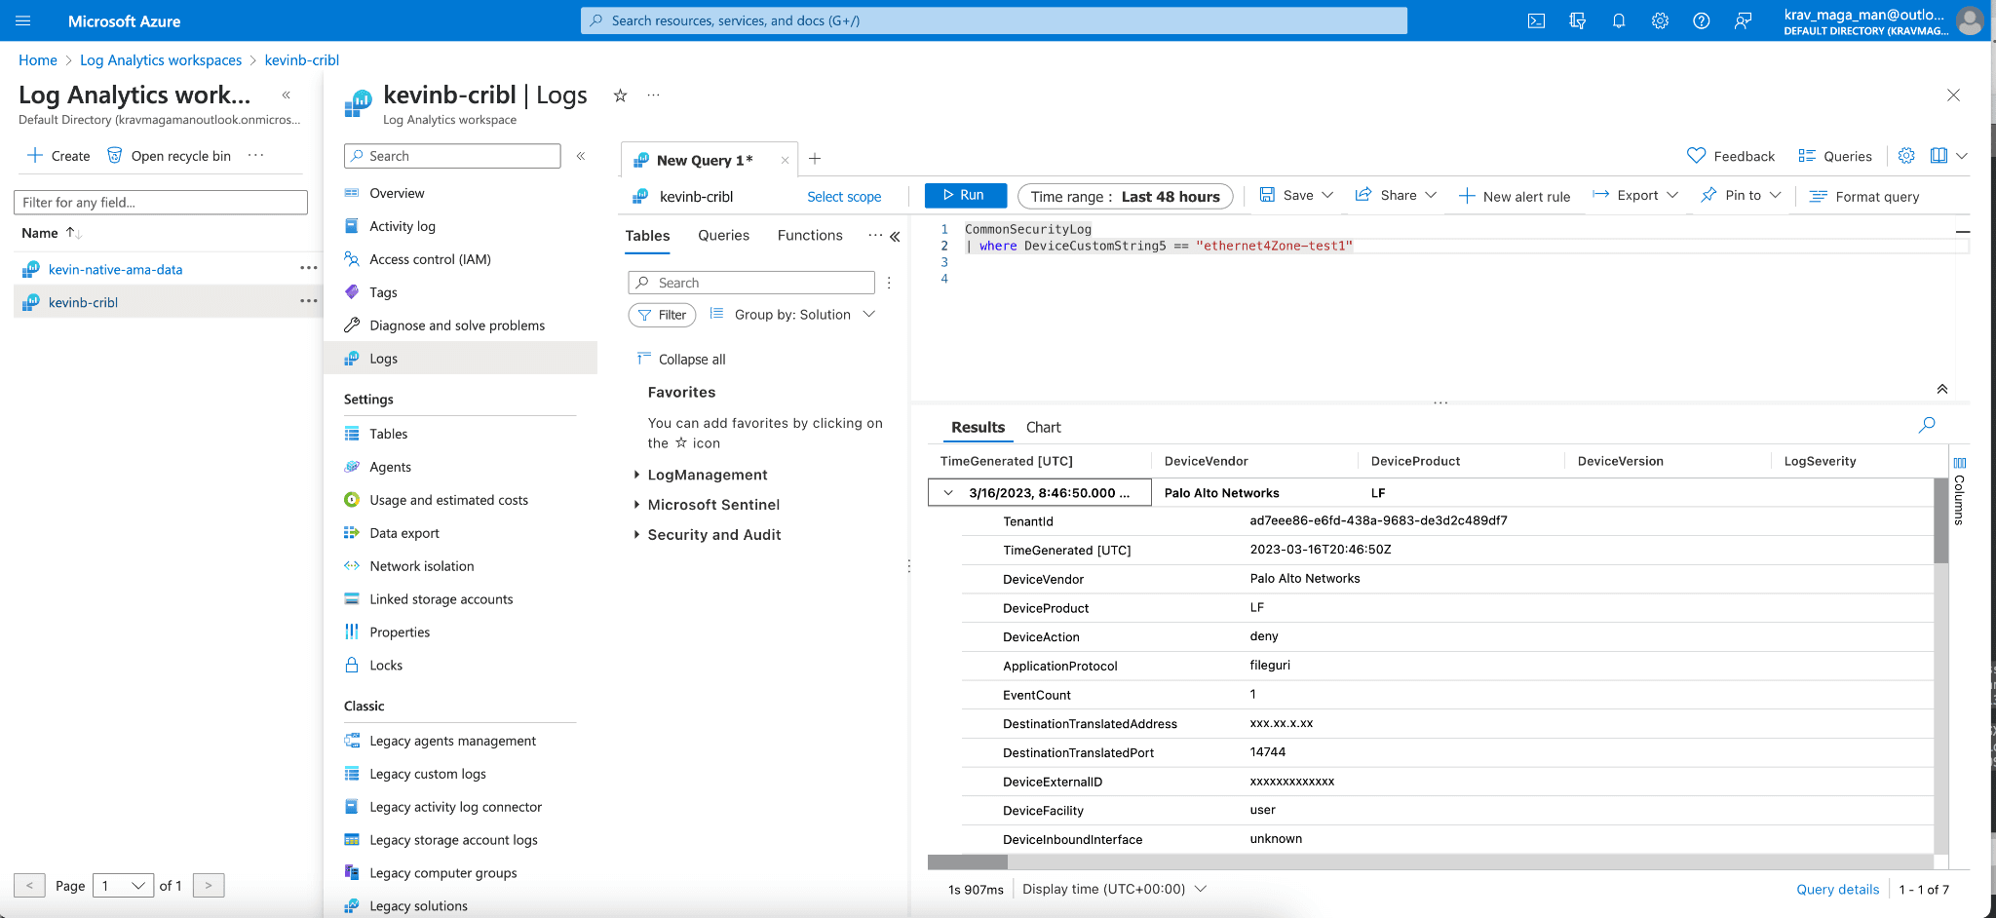Image resolution: width=1996 pixels, height=918 pixels.
Task: Click the Select scope link
Action: [x=843, y=197]
